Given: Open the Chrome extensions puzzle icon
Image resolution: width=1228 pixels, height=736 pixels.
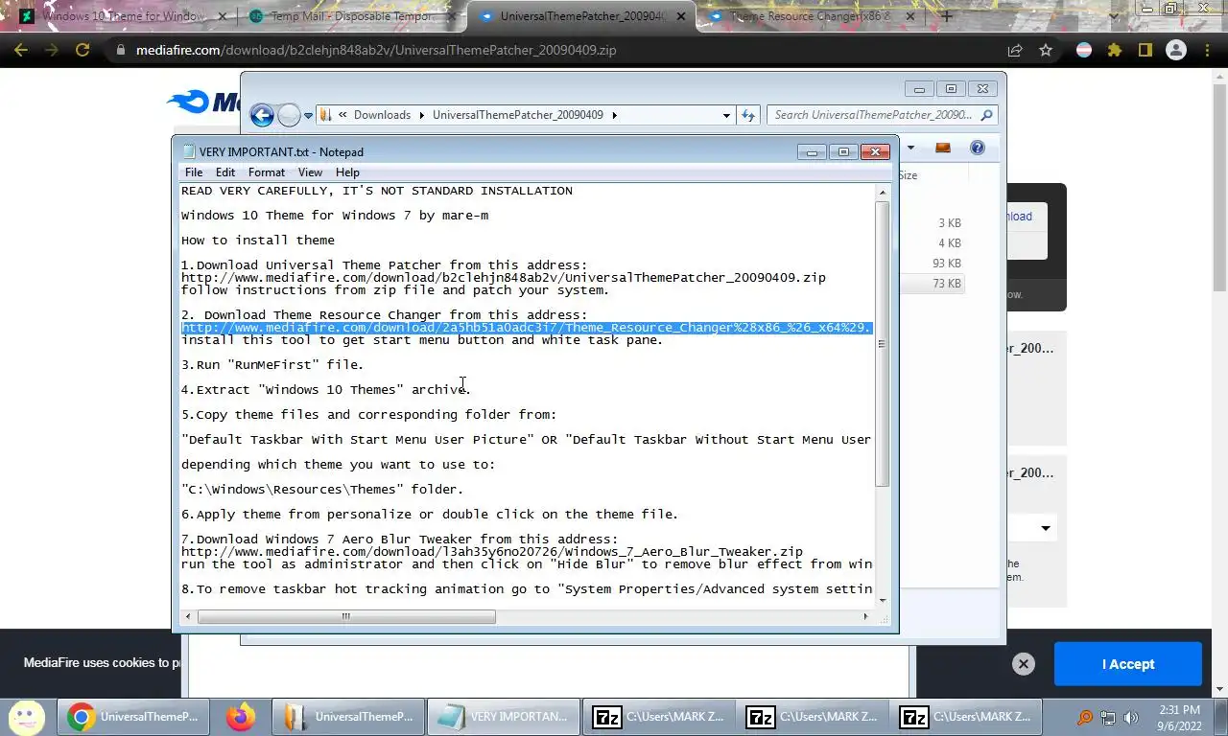Looking at the screenshot, I should tap(1114, 51).
